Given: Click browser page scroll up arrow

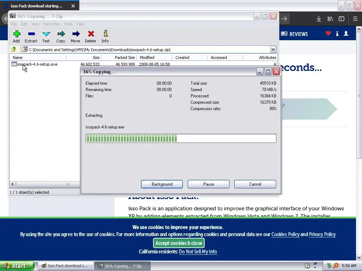Looking at the screenshot, I should pos(359,29).
